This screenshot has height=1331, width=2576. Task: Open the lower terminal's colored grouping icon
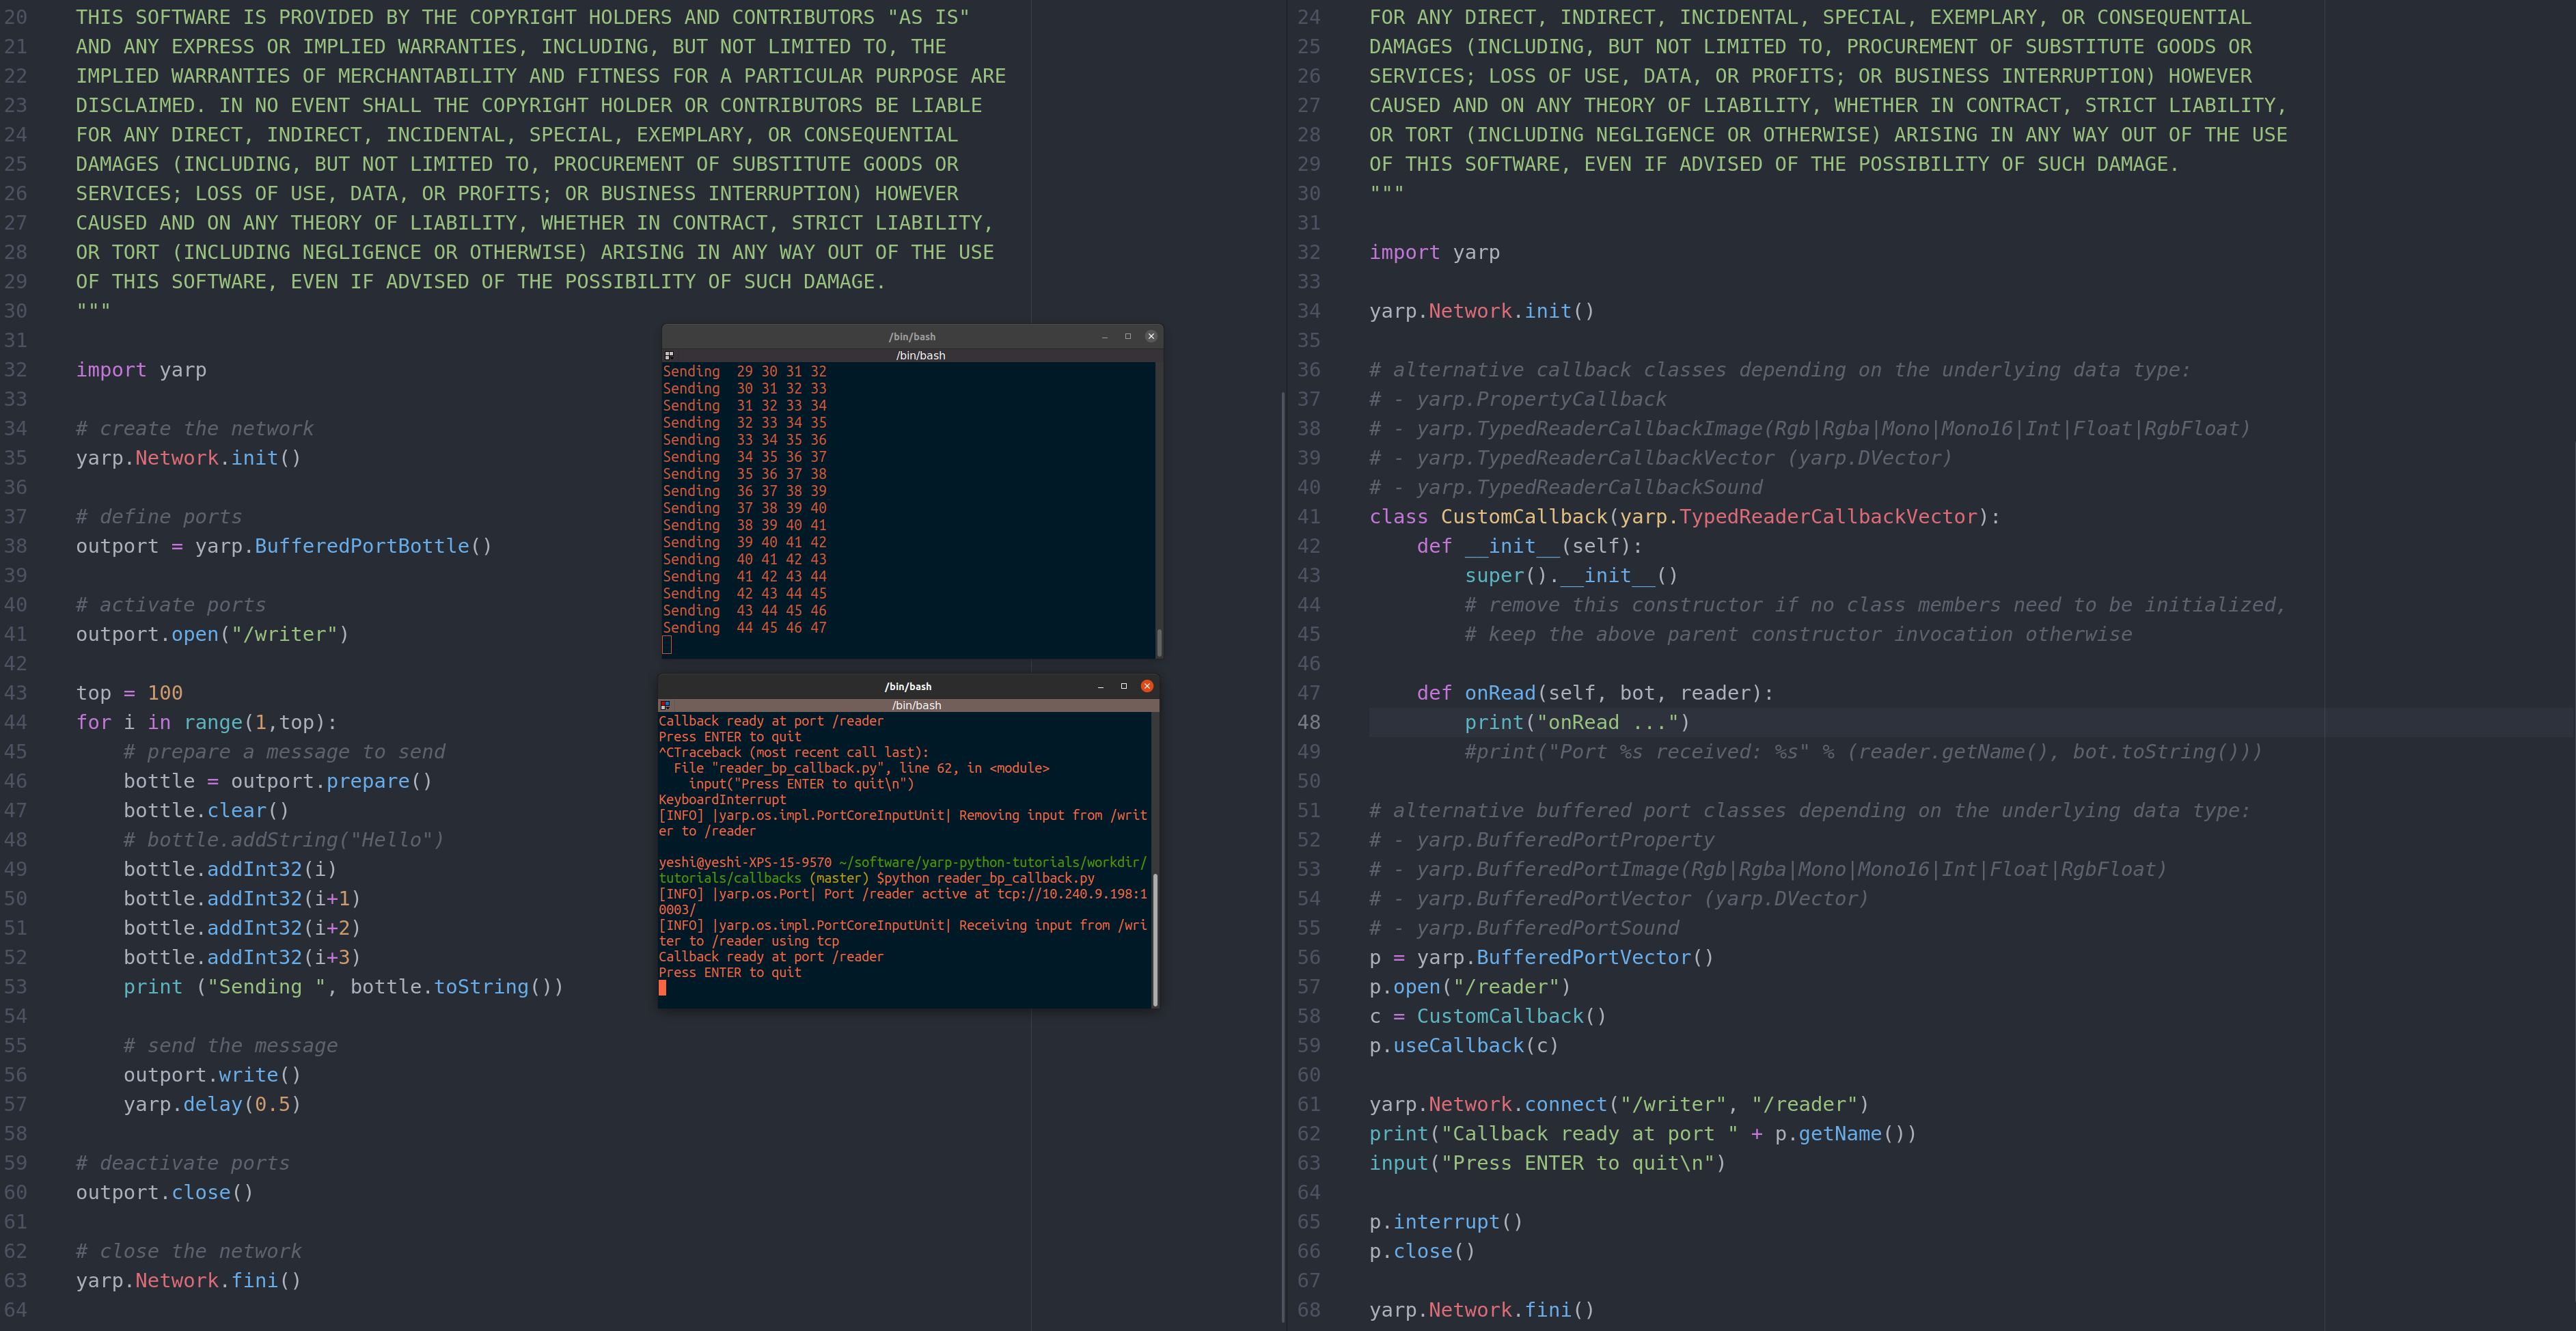coord(665,705)
